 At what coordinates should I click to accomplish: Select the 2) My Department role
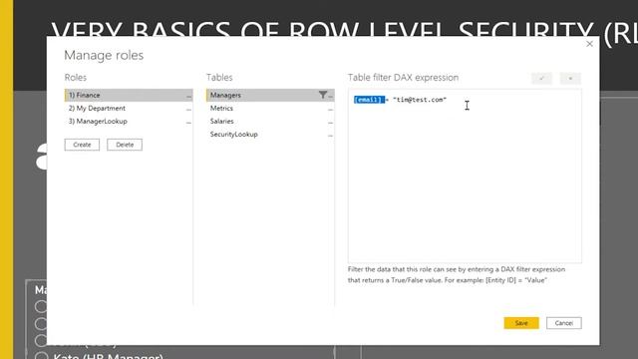[129, 109]
